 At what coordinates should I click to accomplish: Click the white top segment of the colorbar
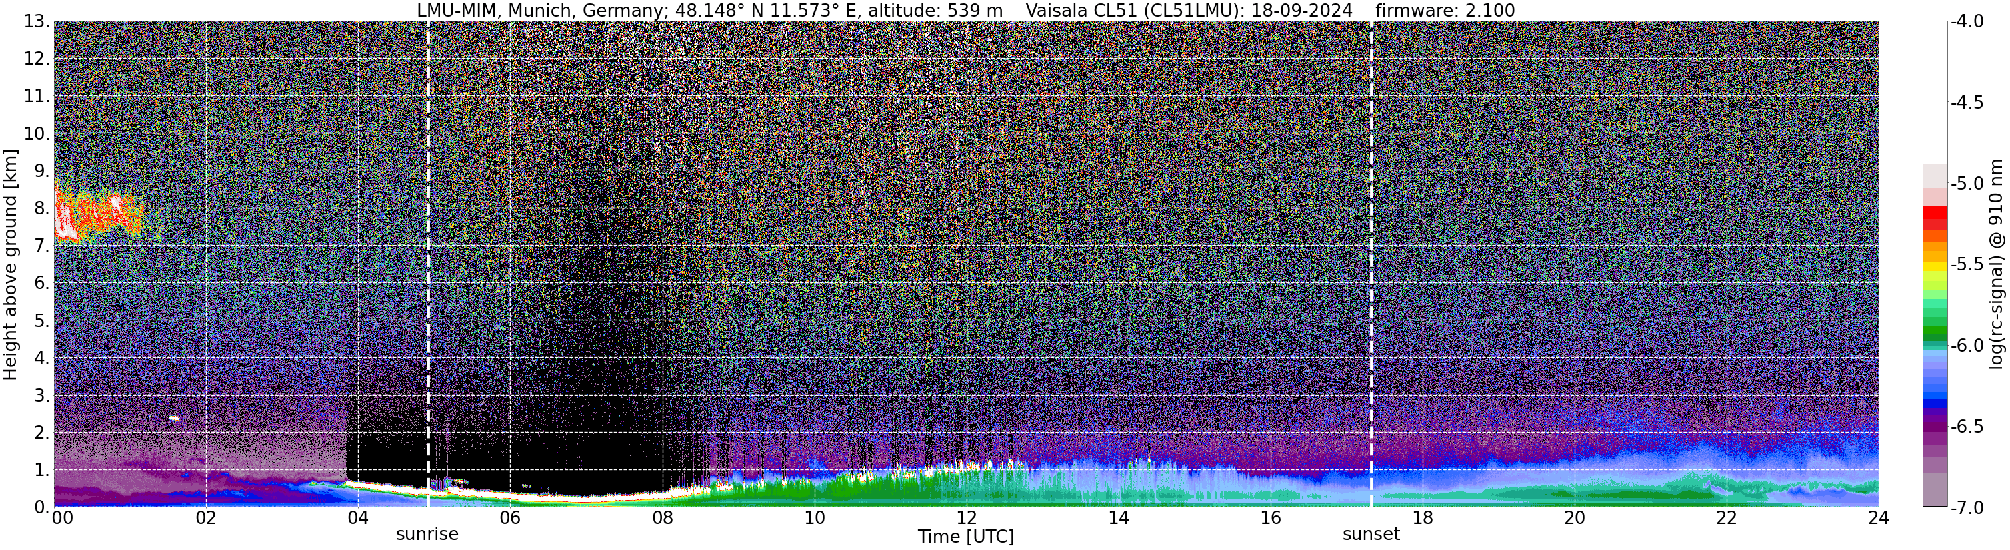(x=1934, y=92)
